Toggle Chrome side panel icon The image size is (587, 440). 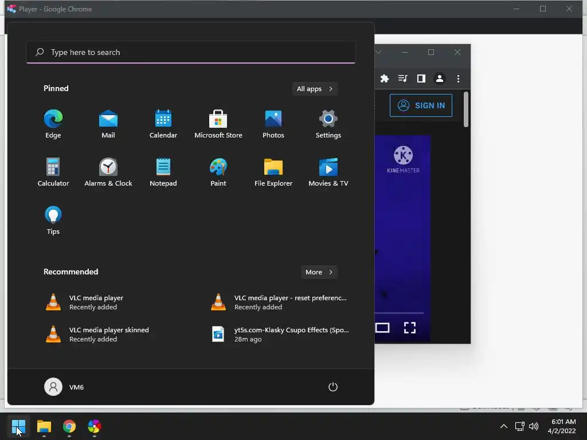421,78
